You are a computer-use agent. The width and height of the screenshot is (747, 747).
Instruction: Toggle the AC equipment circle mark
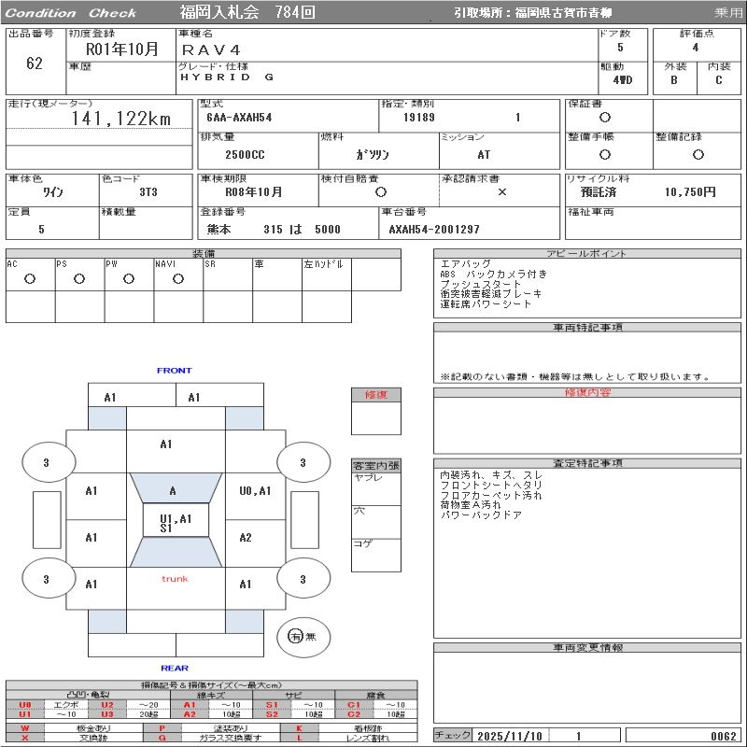coord(30,278)
